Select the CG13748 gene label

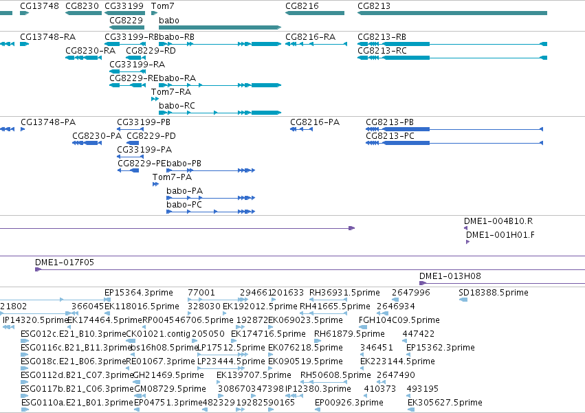[x=40, y=6]
